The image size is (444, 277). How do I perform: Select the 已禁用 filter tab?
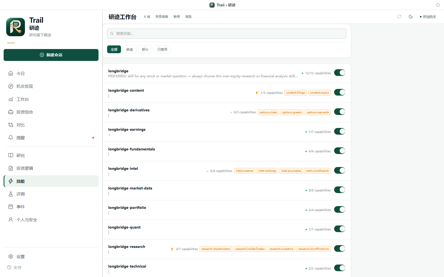(162, 49)
